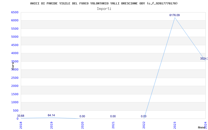Click the 'Euro' y-axis title
Image resolution: width=208 pixels, height=130 pixels.
[13, 66]
